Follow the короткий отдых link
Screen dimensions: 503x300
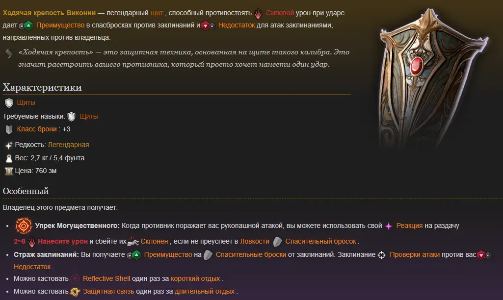coord(195,278)
